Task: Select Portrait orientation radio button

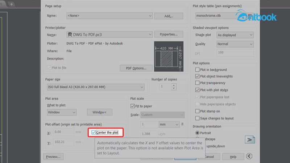Action: [x=197, y=133]
